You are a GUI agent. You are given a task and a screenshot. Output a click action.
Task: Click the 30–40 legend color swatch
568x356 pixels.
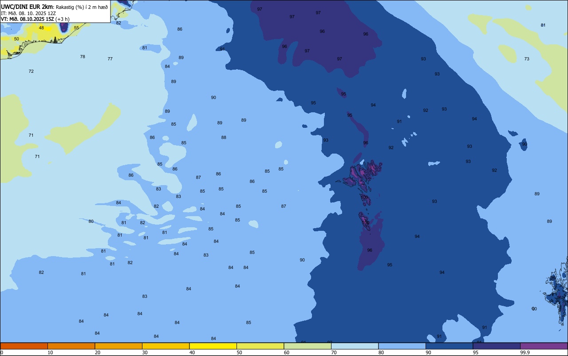pos(166,346)
